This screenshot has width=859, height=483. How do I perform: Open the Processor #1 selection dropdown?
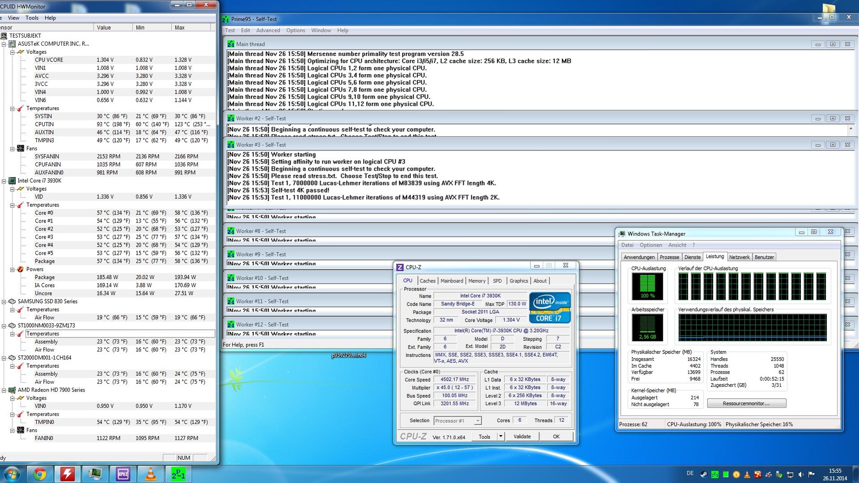click(x=478, y=421)
